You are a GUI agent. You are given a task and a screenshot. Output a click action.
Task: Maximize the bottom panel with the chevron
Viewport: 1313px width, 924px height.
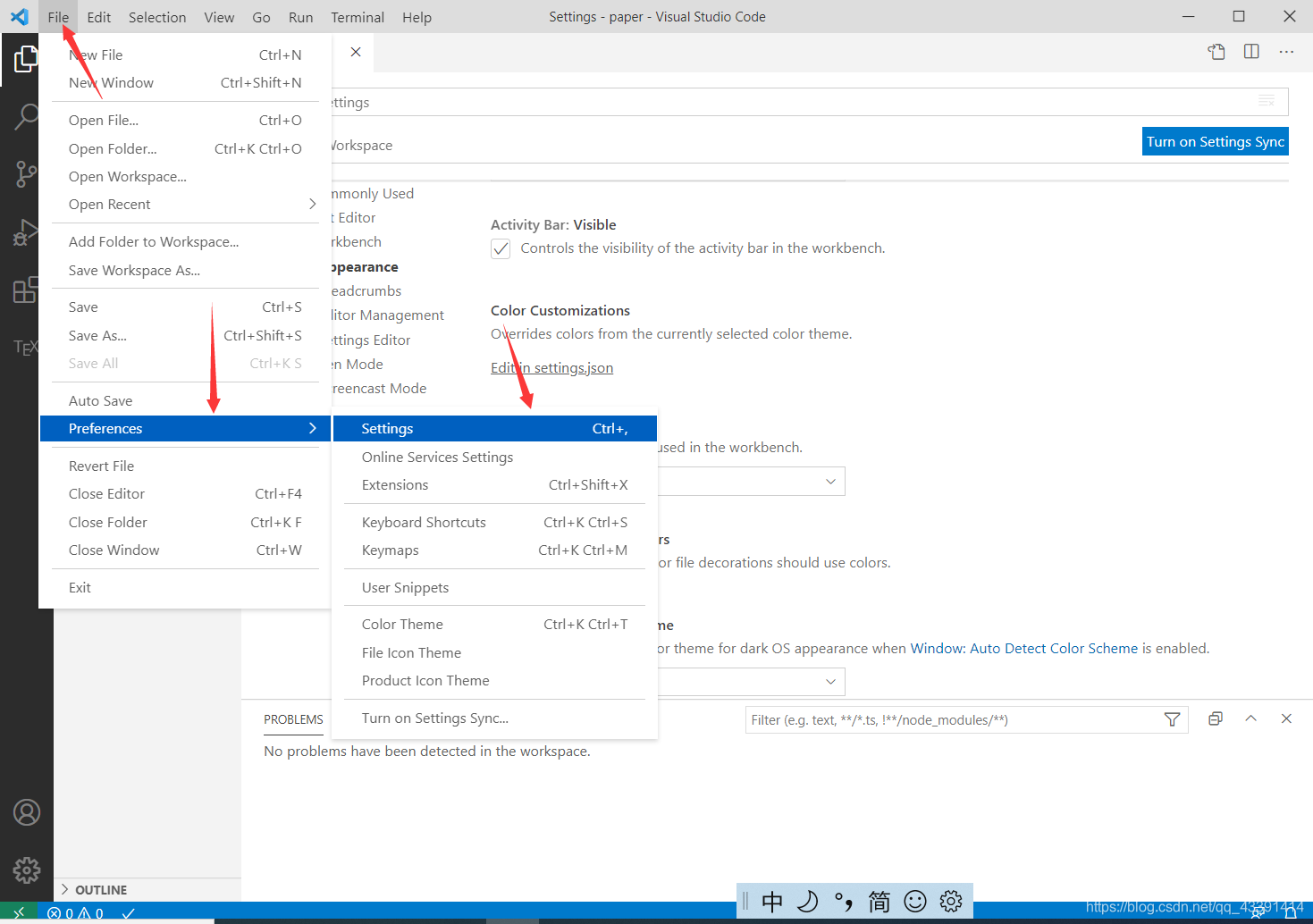(1251, 718)
